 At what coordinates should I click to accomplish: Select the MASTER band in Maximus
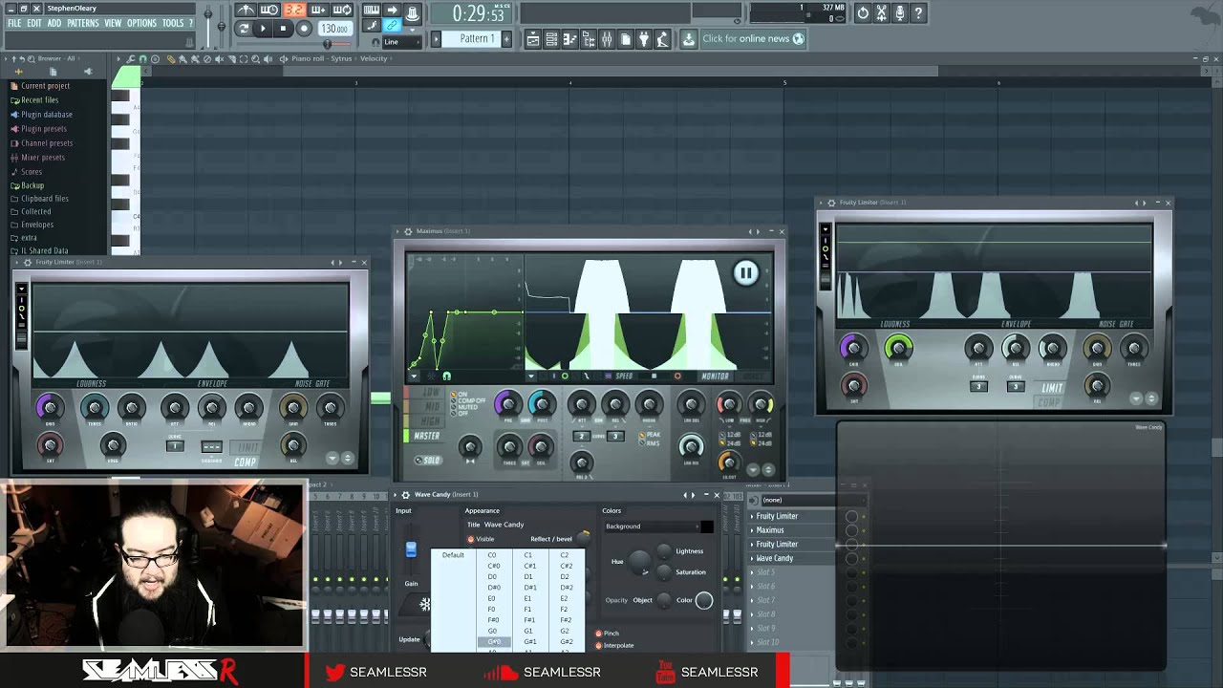pyautogui.click(x=423, y=436)
